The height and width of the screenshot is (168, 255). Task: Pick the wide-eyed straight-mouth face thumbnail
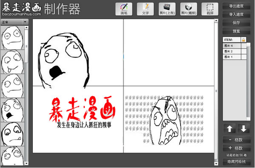12,38
